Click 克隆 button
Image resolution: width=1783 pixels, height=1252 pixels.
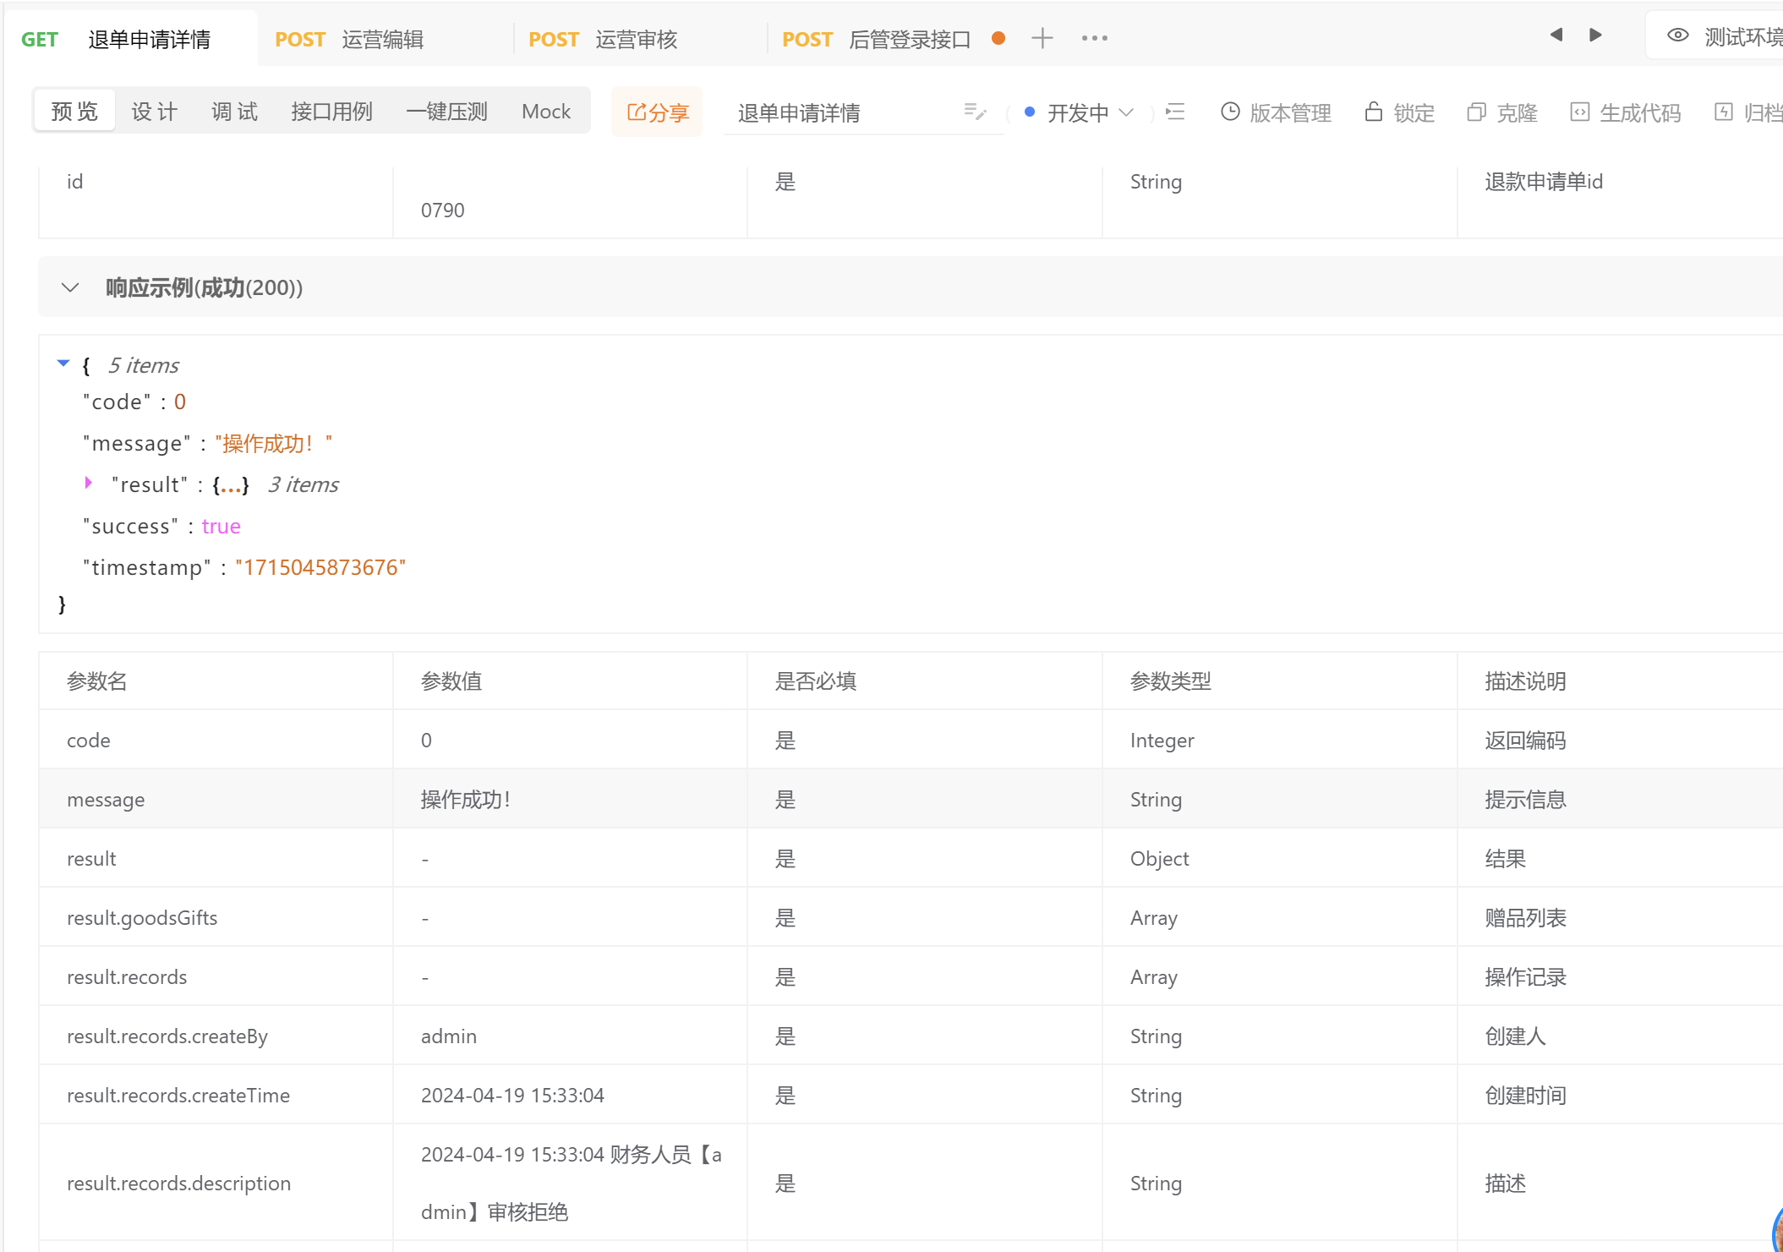[x=1501, y=112]
